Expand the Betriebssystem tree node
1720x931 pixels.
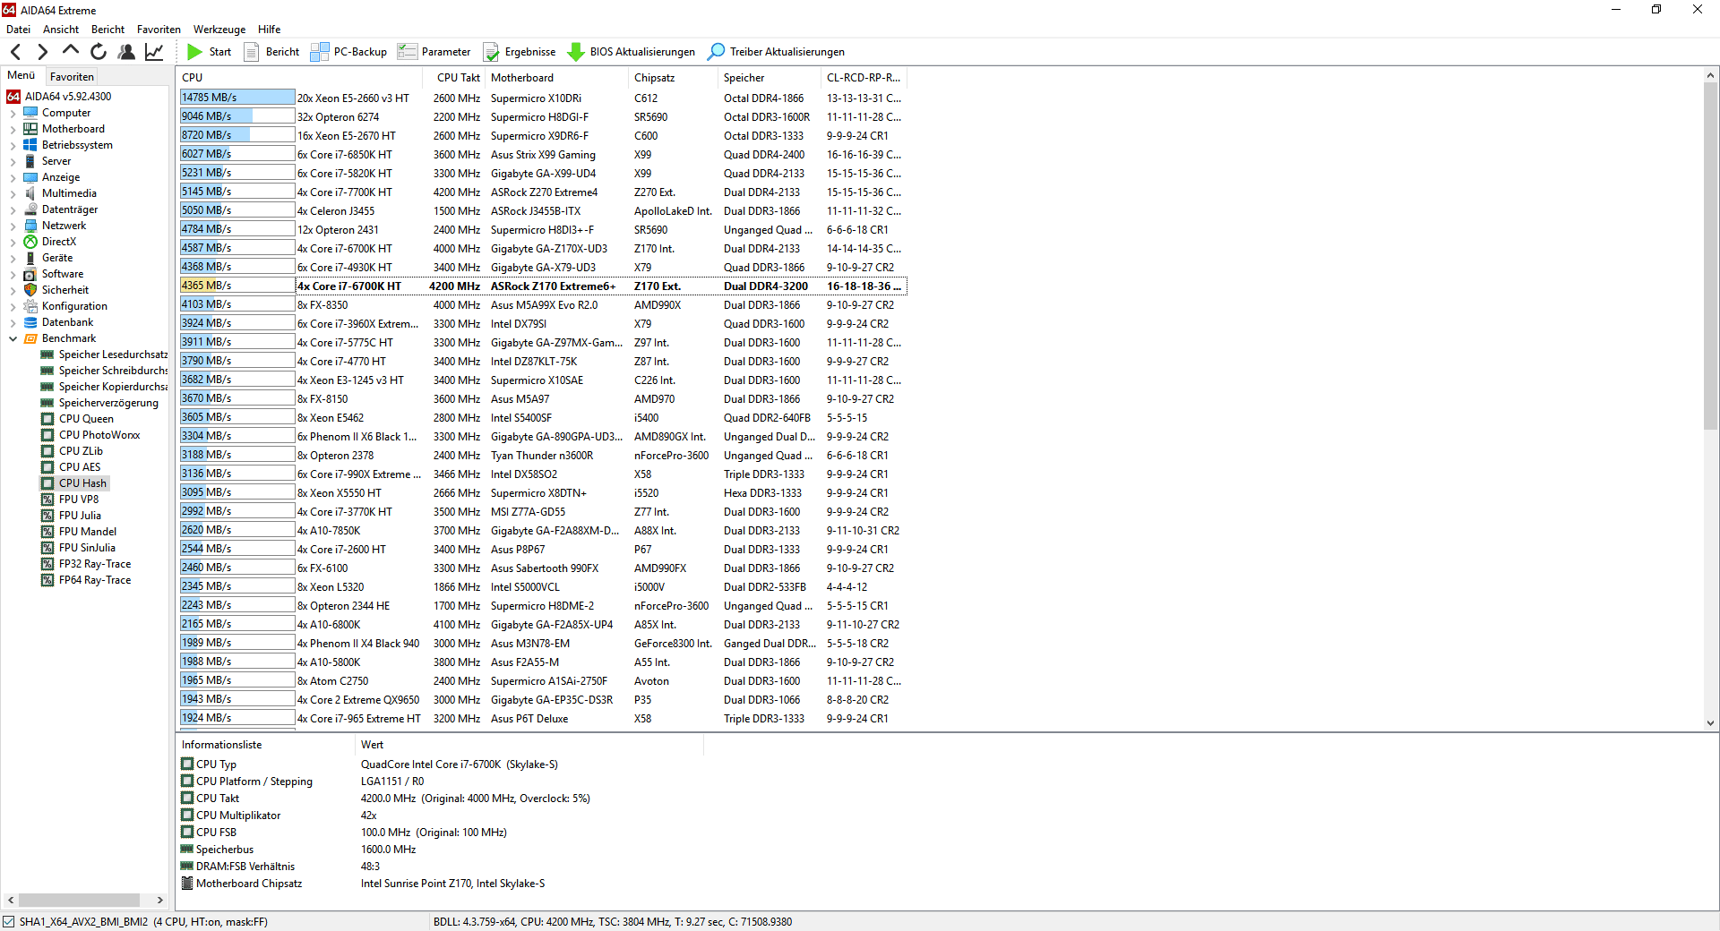click(x=13, y=146)
